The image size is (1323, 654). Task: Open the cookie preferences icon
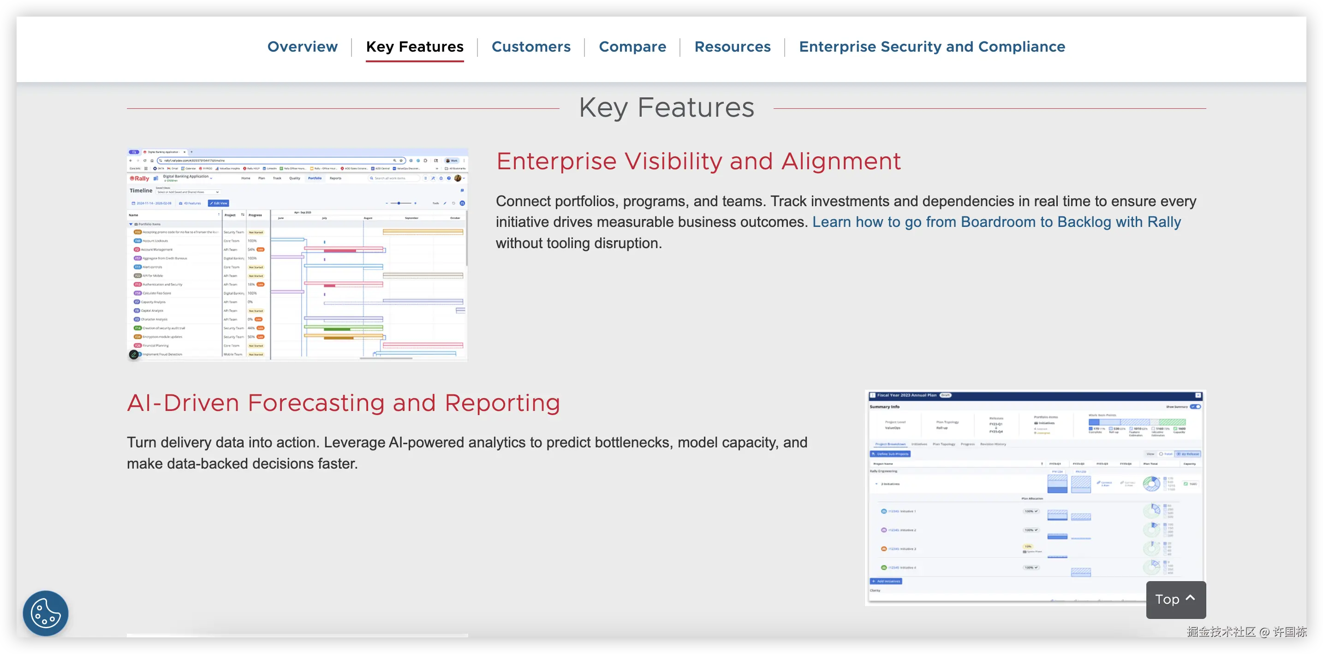point(45,613)
